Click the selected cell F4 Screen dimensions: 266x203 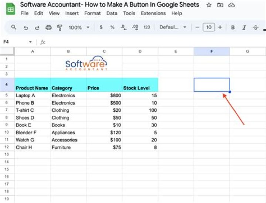click(212, 85)
